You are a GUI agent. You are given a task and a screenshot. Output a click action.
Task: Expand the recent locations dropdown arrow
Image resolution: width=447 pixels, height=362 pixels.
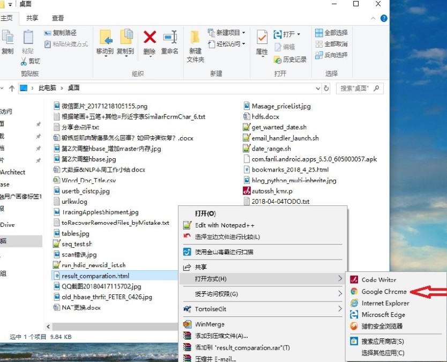2,88
